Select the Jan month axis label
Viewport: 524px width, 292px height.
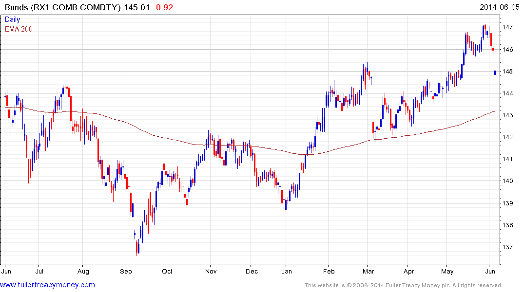287,271
